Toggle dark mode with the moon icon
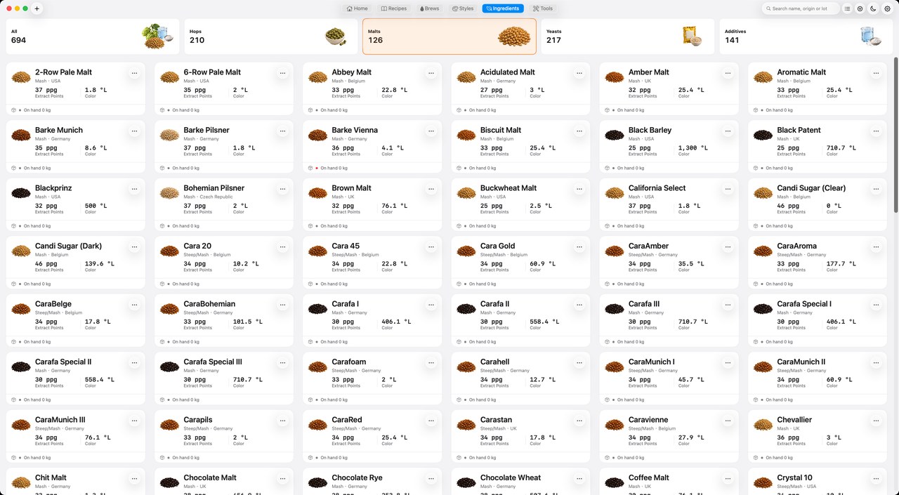 coord(874,8)
